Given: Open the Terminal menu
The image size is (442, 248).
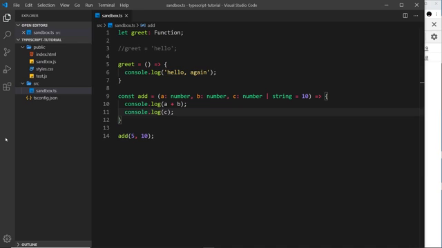Looking at the screenshot, I should pyautogui.click(x=106, y=5).
